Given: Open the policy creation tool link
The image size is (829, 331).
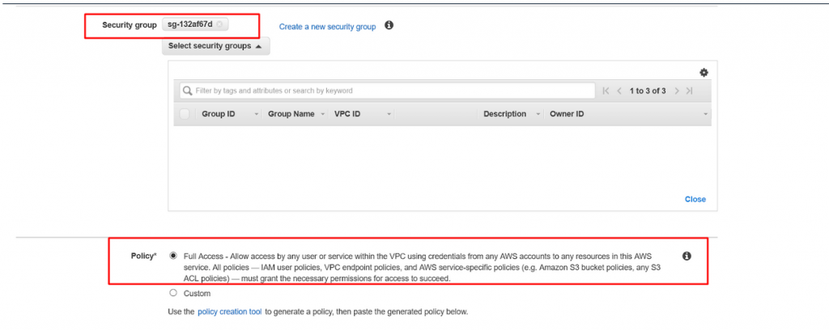Looking at the screenshot, I should [x=229, y=312].
